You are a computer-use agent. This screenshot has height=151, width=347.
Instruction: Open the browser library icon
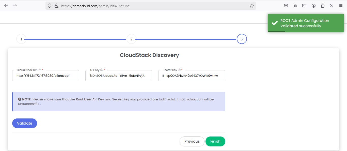(295, 6)
